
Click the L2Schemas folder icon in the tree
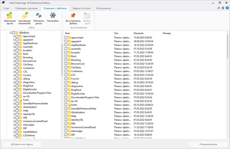pos(20,135)
